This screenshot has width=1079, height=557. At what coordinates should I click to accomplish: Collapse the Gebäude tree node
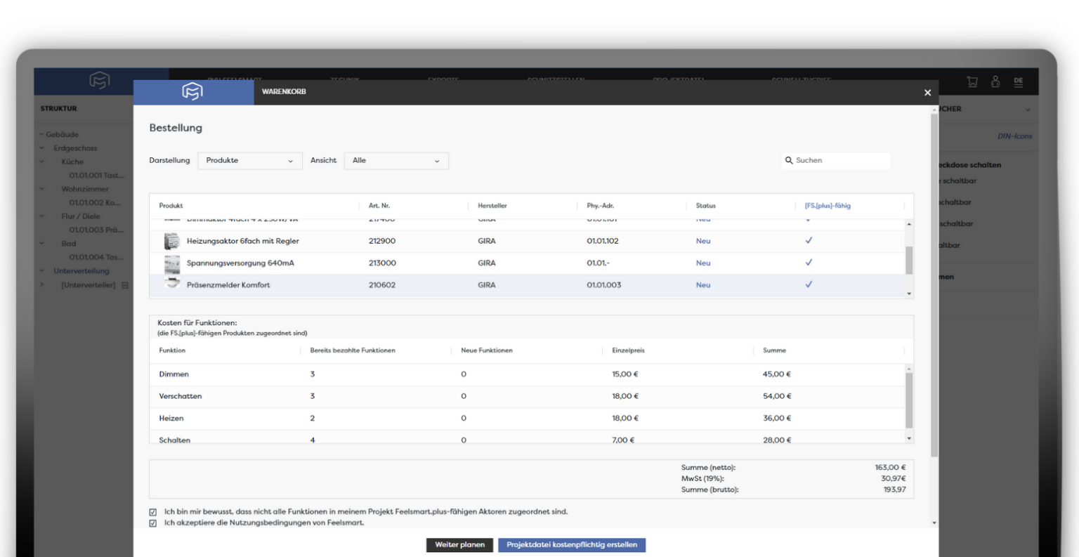coord(41,135)
